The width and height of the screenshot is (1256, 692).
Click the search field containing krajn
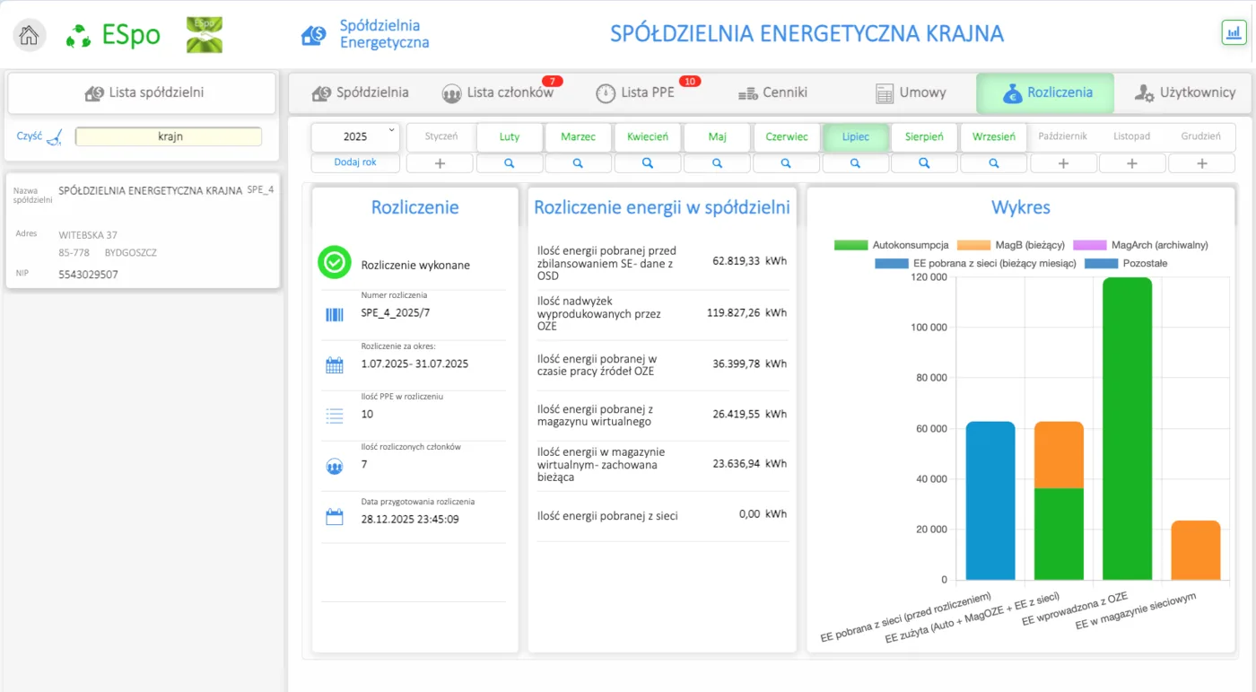169,136
